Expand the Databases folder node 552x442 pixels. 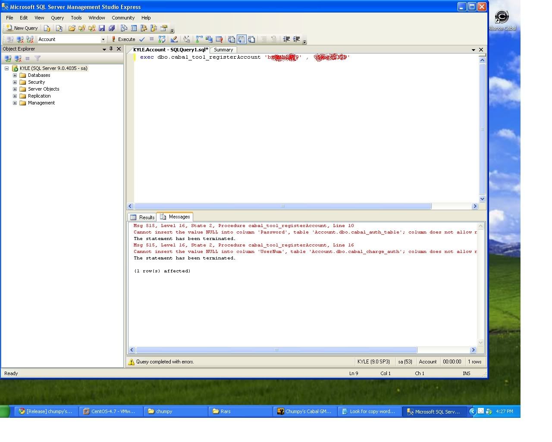point(15,75)
